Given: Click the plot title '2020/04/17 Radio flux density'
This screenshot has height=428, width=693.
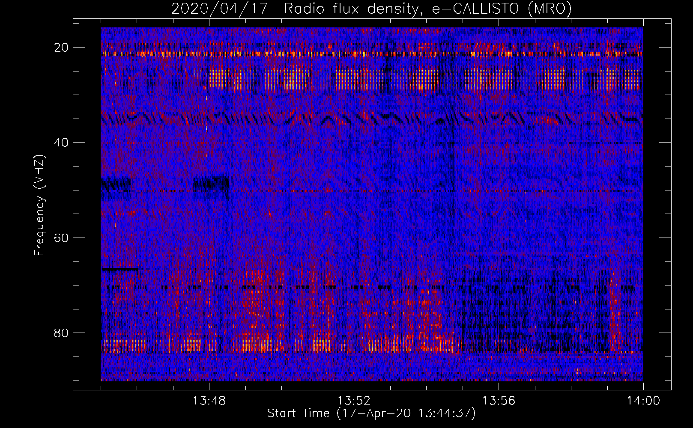Looking at the screenshot, I should [371, 9].
